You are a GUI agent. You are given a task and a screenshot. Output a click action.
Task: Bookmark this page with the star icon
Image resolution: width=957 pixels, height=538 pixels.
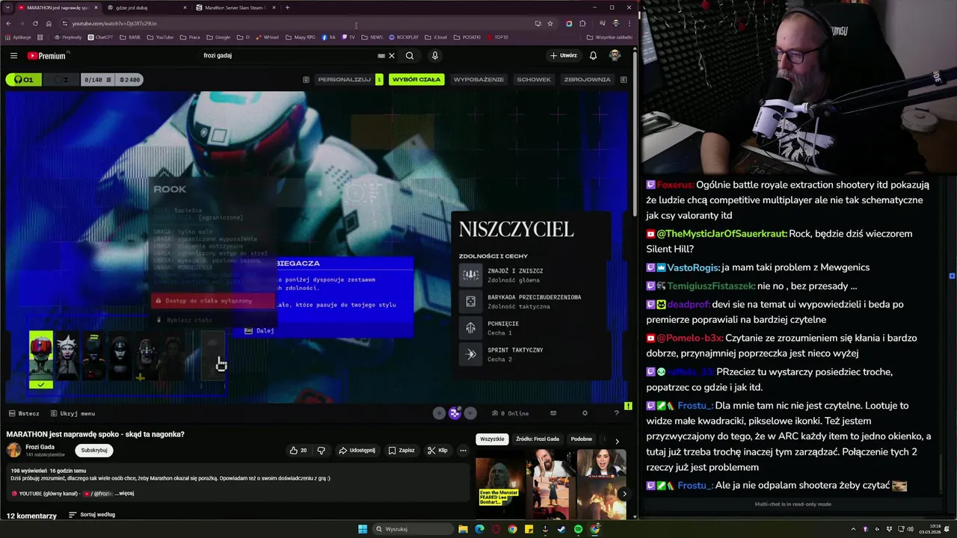[x=550, y=23]
